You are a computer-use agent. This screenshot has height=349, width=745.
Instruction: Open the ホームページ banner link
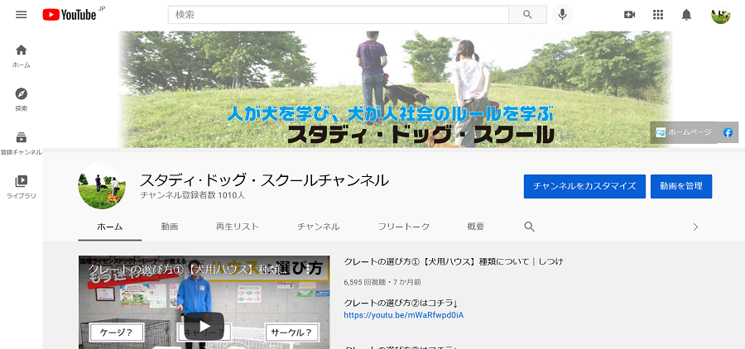coord(684,132)
